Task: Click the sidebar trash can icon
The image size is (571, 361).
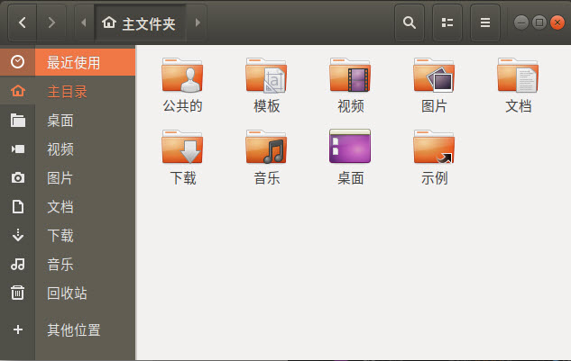Action: [17, 293]
